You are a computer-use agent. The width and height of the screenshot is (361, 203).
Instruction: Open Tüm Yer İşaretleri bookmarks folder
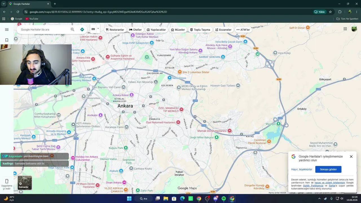point(347,19)
